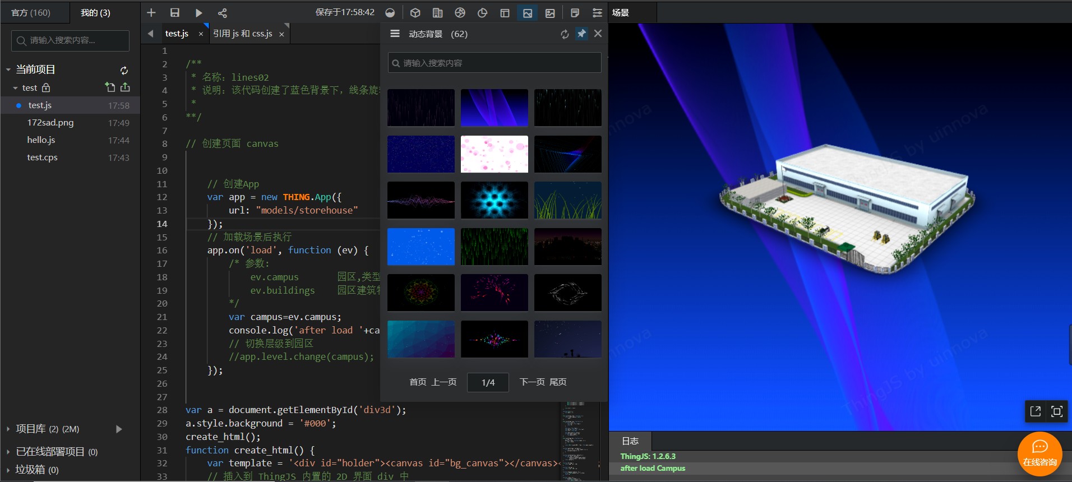Click the left arrow beside the editor tabs

tap(151, 34)
